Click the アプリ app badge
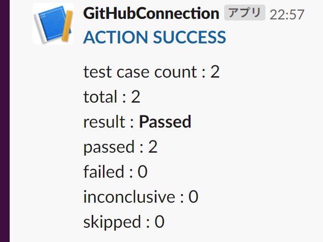Image resolution: width=323 pixels, height=242 pixels. [245, 13]
